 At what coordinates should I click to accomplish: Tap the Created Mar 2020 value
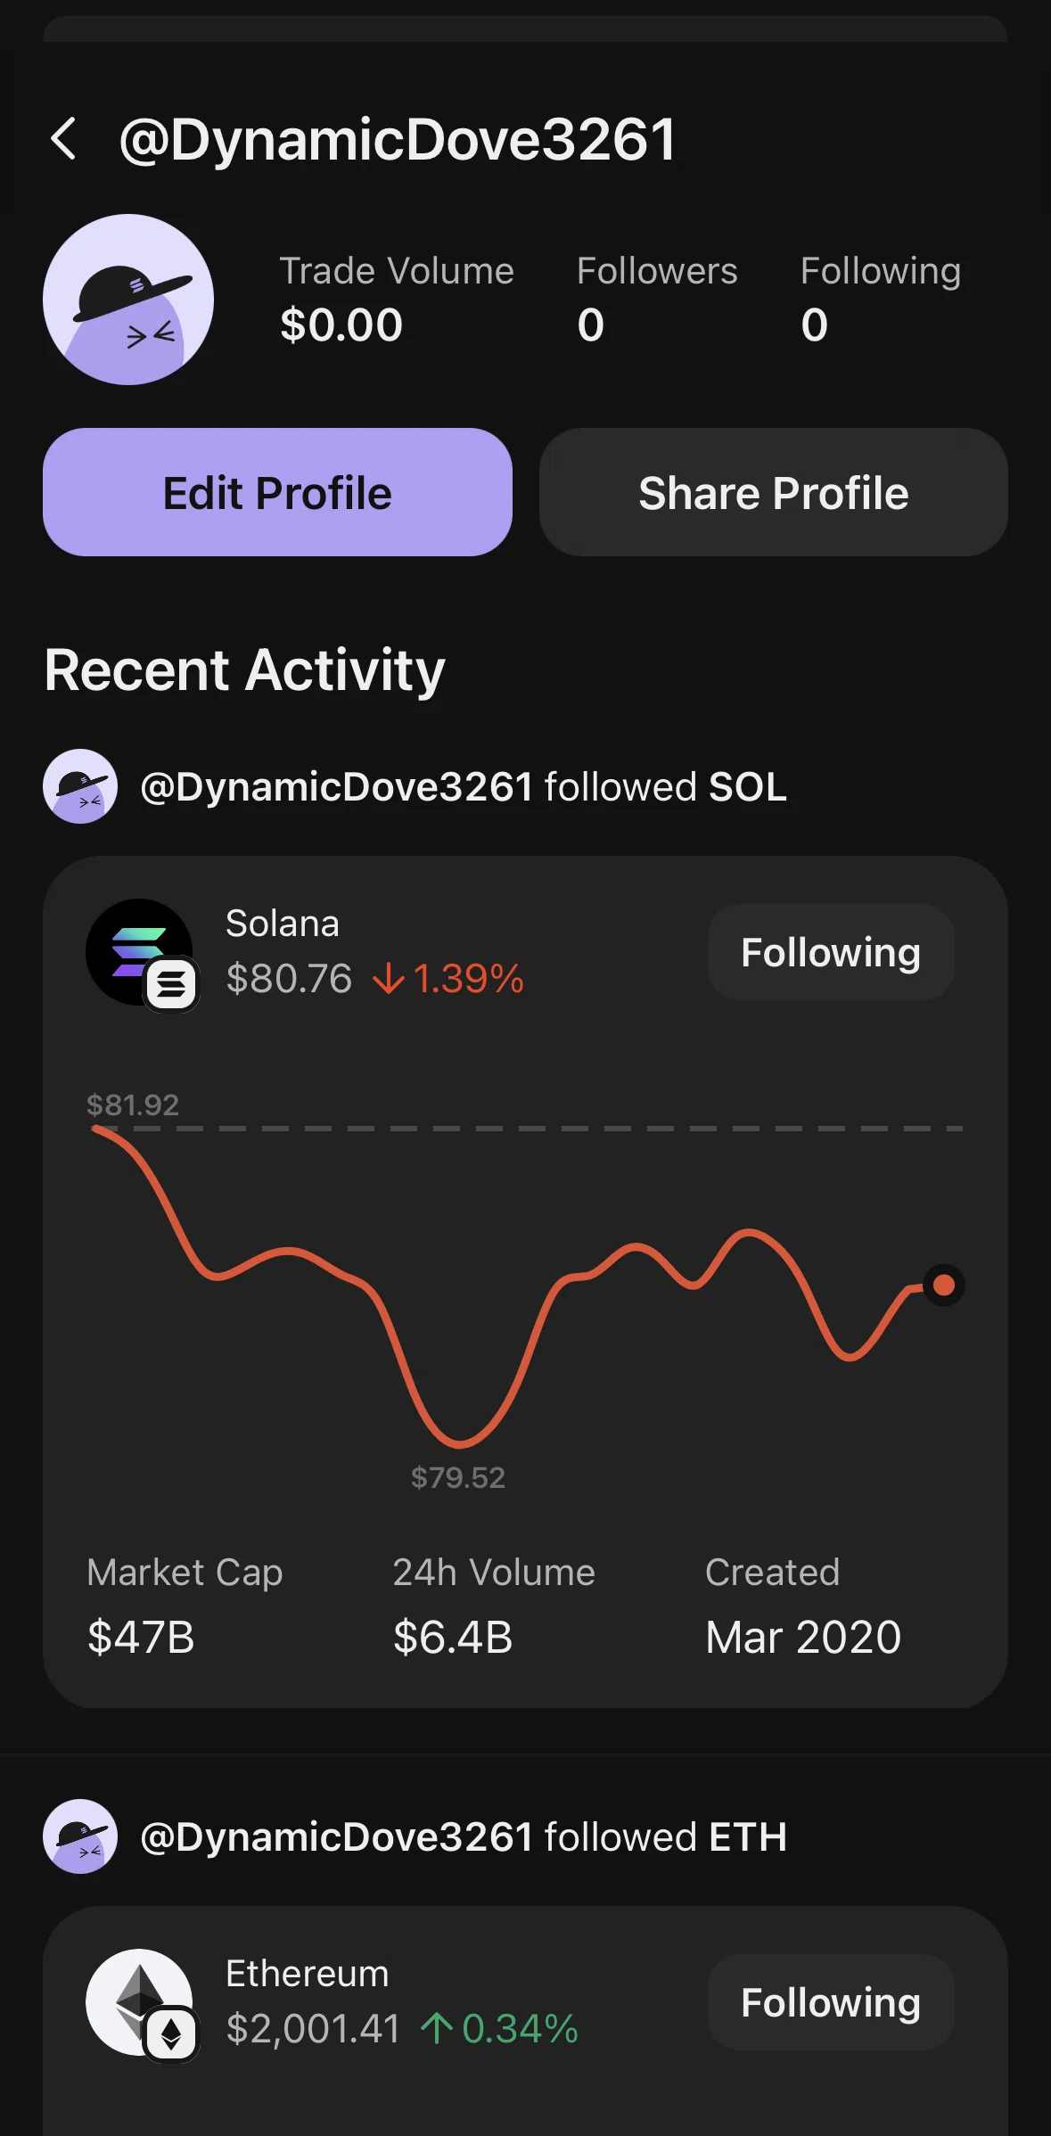(803, 1637)
